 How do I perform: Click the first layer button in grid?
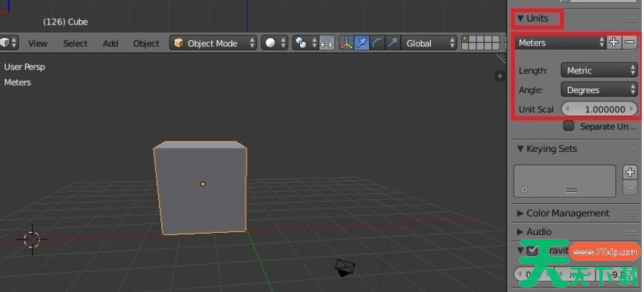465,40
